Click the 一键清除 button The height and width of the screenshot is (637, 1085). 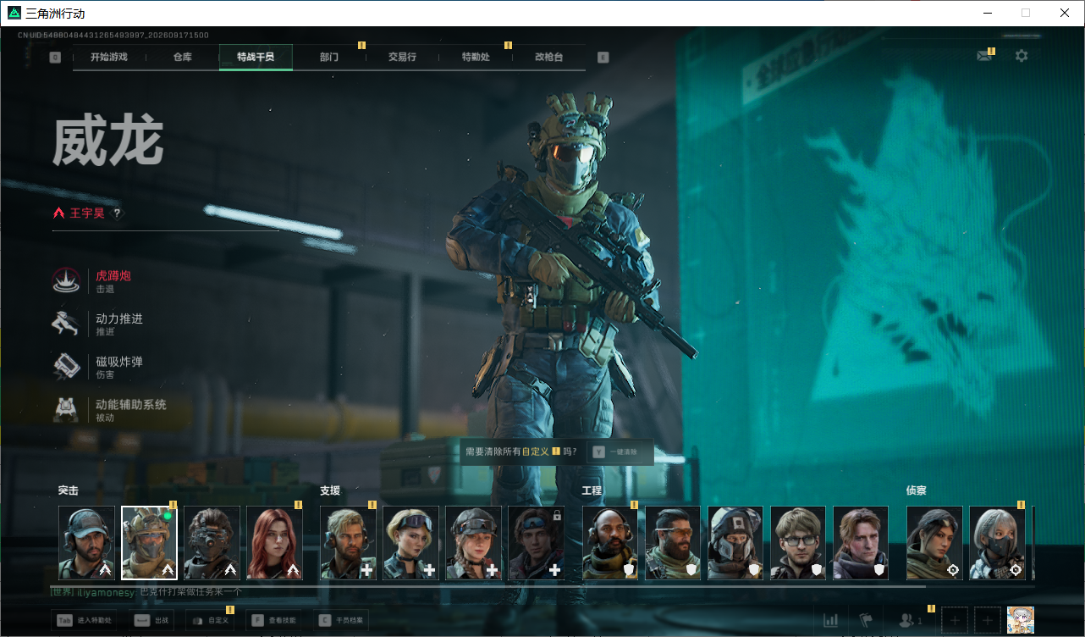pos(621,452)
